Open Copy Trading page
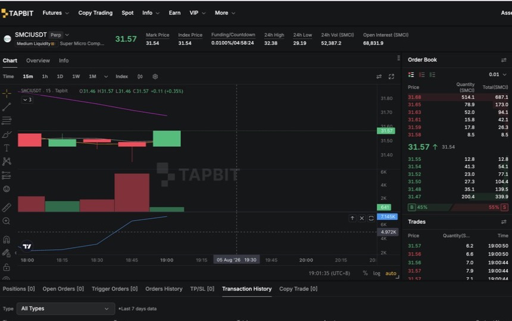Image resolution: width=512 pixels, height=321 pixels. point(95,13)
